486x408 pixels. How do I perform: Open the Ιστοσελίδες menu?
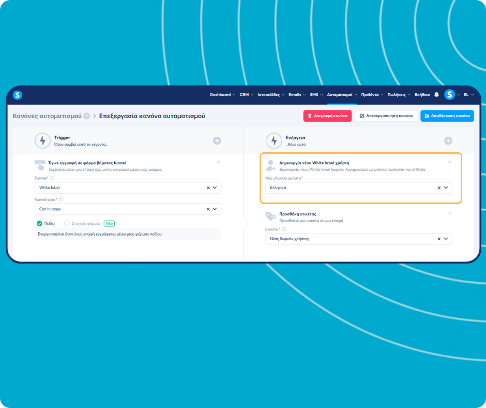pos(271,95)
